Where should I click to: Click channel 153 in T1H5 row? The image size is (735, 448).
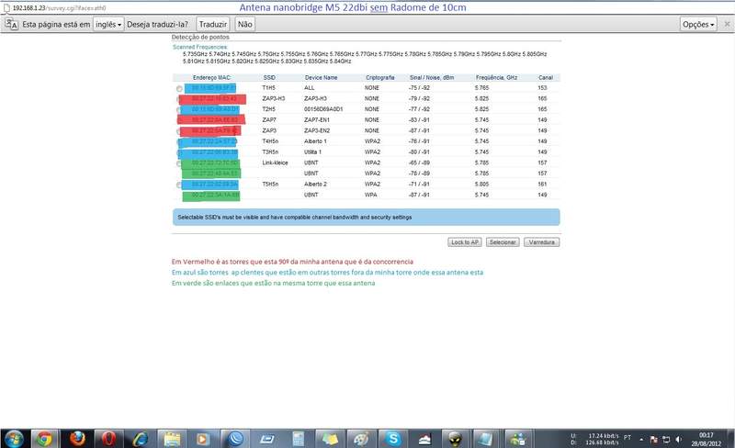(542, 88)
